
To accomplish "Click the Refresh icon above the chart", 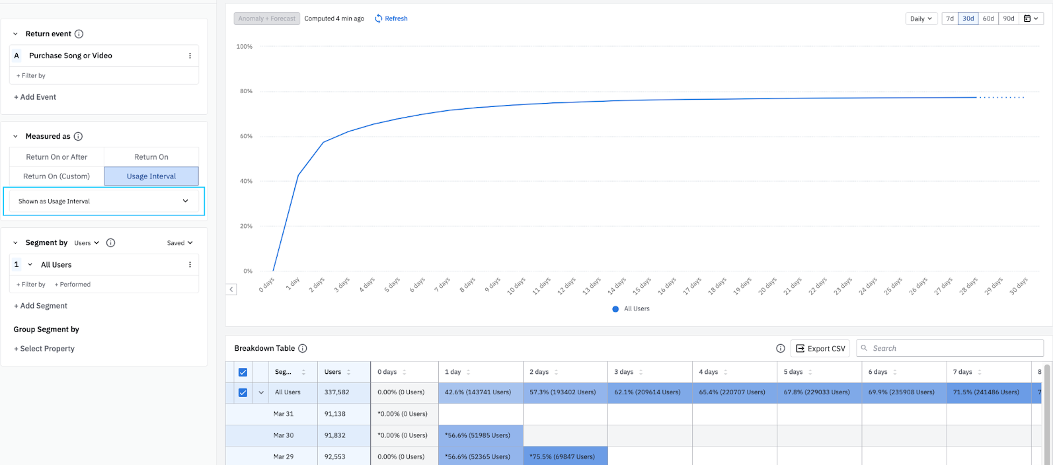I will 379,18.
